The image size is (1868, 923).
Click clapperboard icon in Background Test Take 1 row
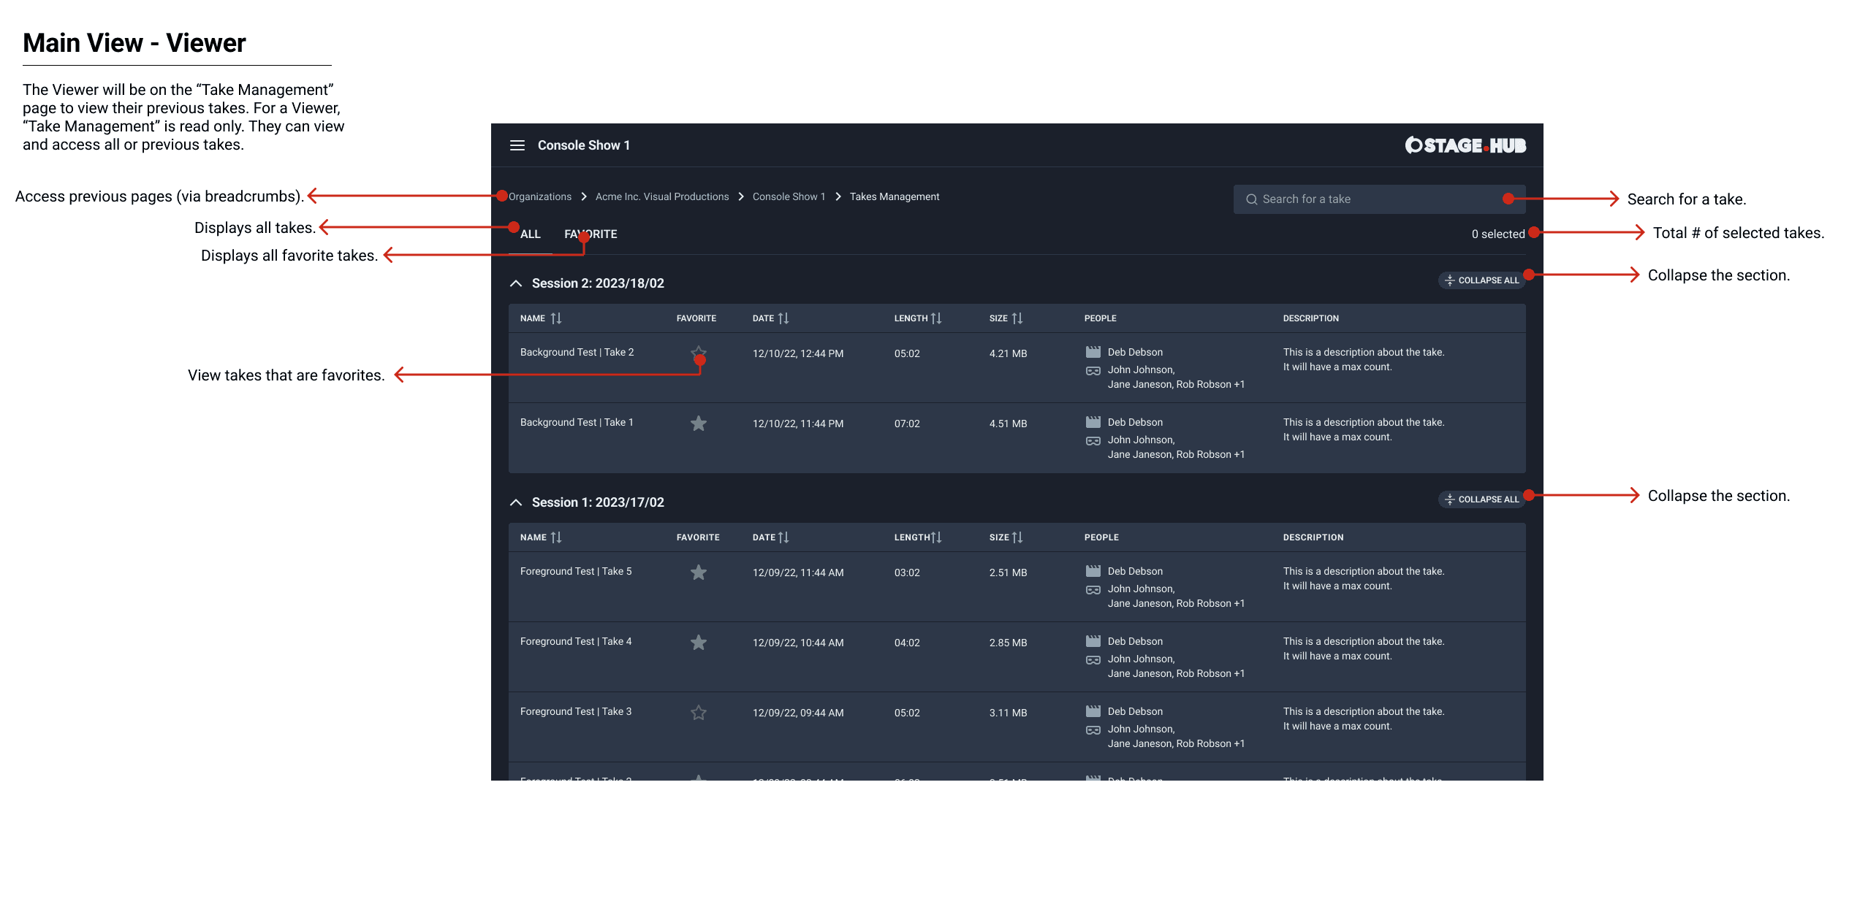tap(1093, 422)
